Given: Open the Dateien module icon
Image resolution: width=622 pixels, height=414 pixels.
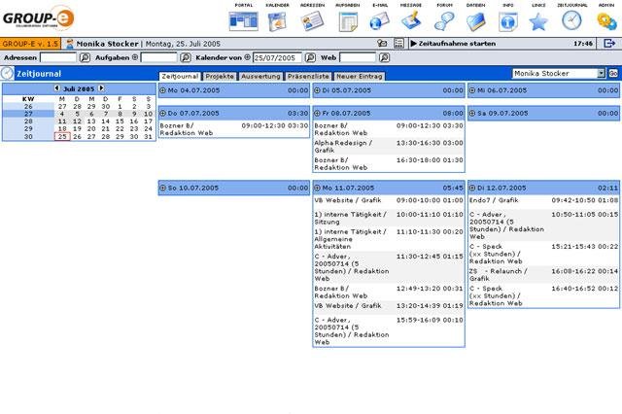Looking at the screenshot, I should click(476, 20).
